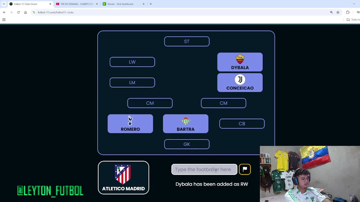Open the extensions puzzle icon
The image size is (360, 202).
click(x=348, y=12)
